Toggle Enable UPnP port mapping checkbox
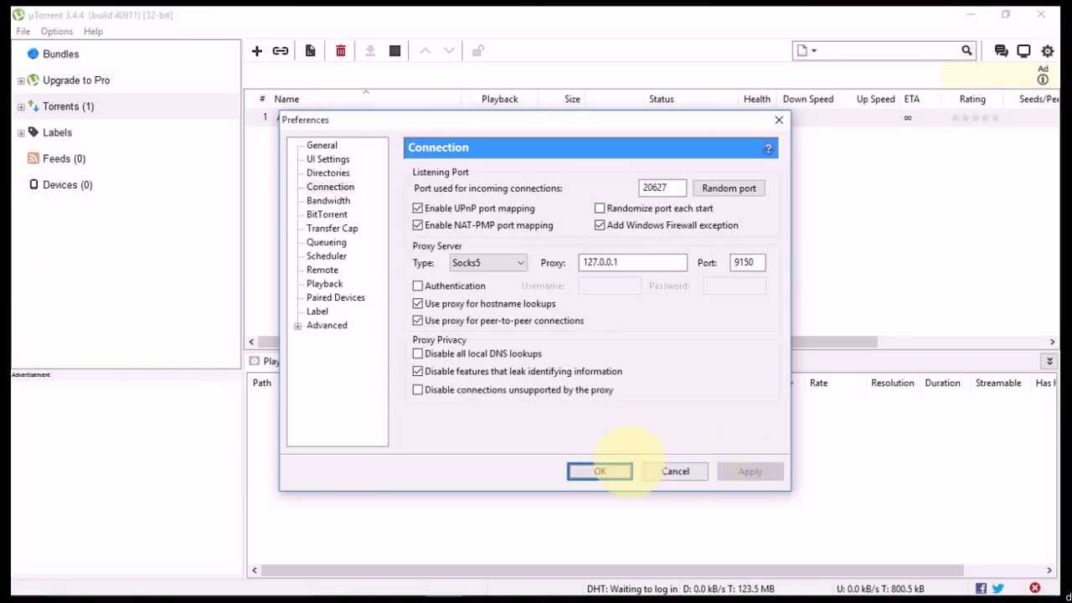The image size is (1072, 603). [418, 209]
